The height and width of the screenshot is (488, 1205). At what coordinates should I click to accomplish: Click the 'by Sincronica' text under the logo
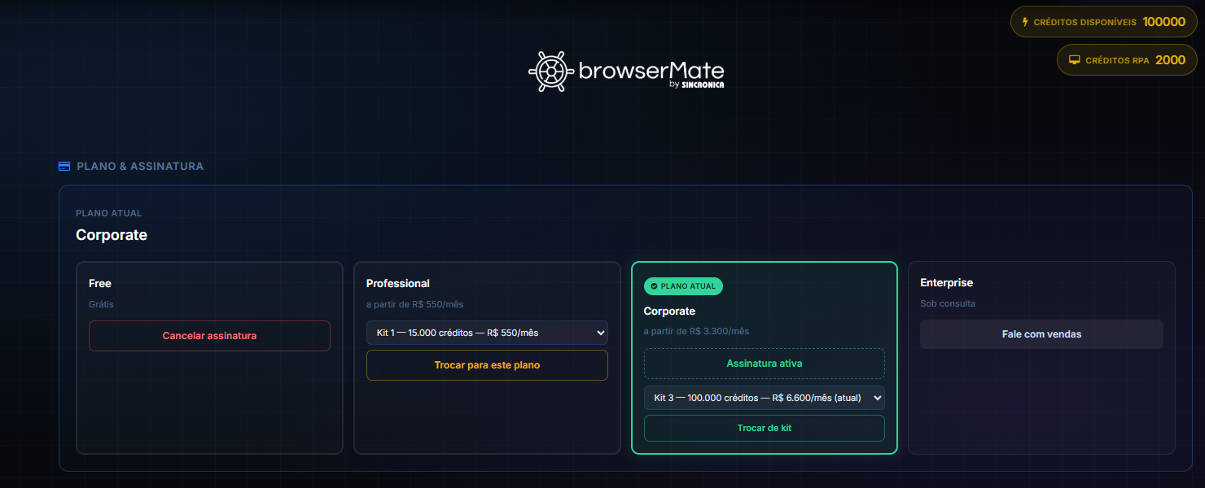pos(696,84)
